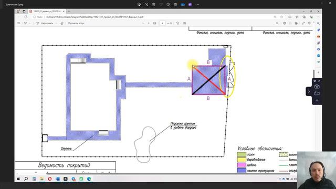Click the Edge profile icon at tab strip
The height and width of the screenshot is (189, 336).
click(x=18, y=11)
